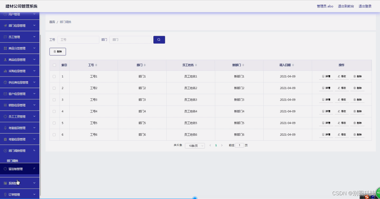
Task: Click the 留言板管理 sidebar icon
Action: 5,168
